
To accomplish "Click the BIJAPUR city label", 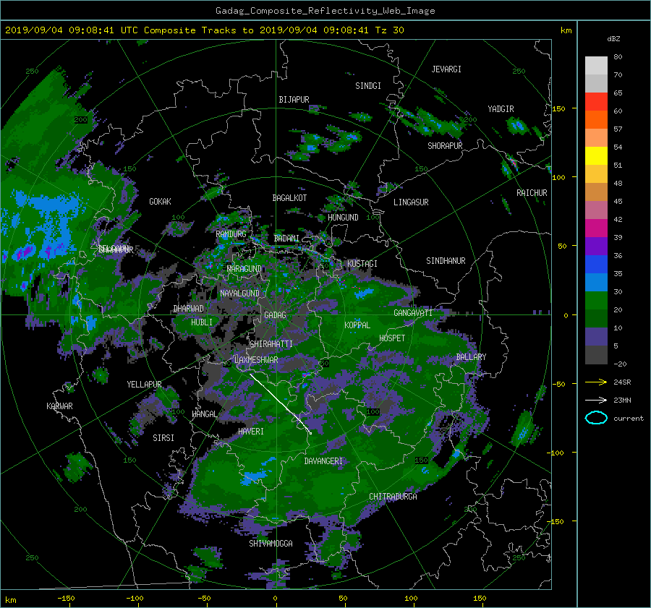I will [294, 100].
